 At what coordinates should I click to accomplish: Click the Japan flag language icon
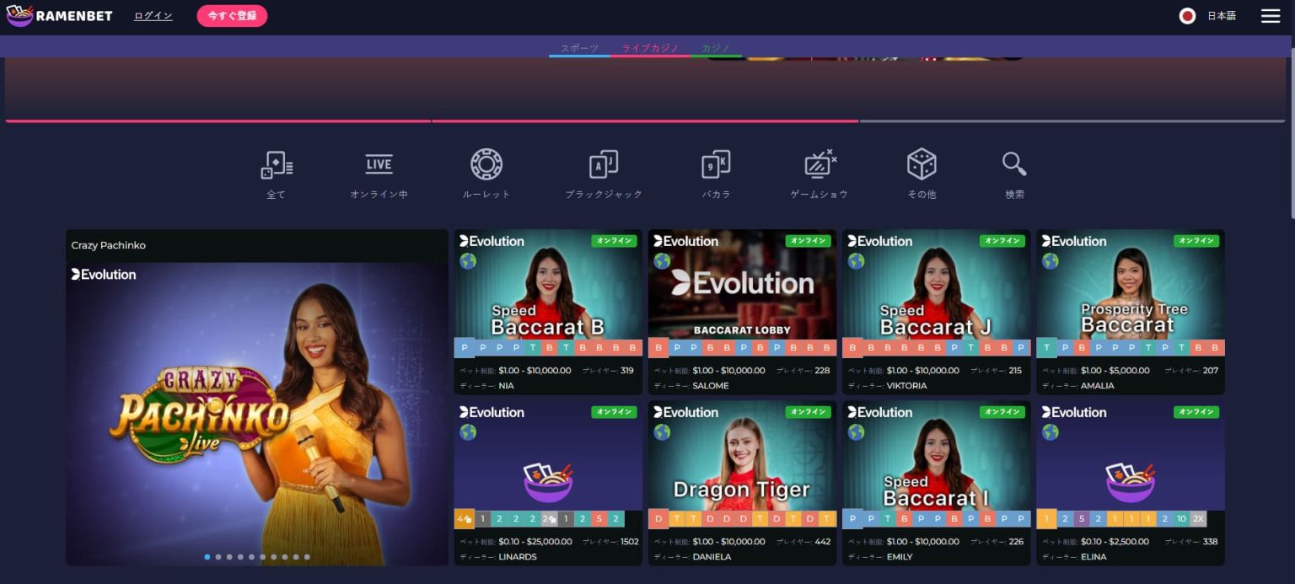[x=1187, y=16]
